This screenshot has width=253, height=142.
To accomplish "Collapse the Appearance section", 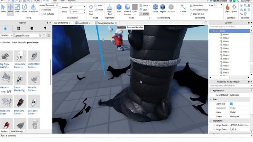I will (x=211, y=91).
